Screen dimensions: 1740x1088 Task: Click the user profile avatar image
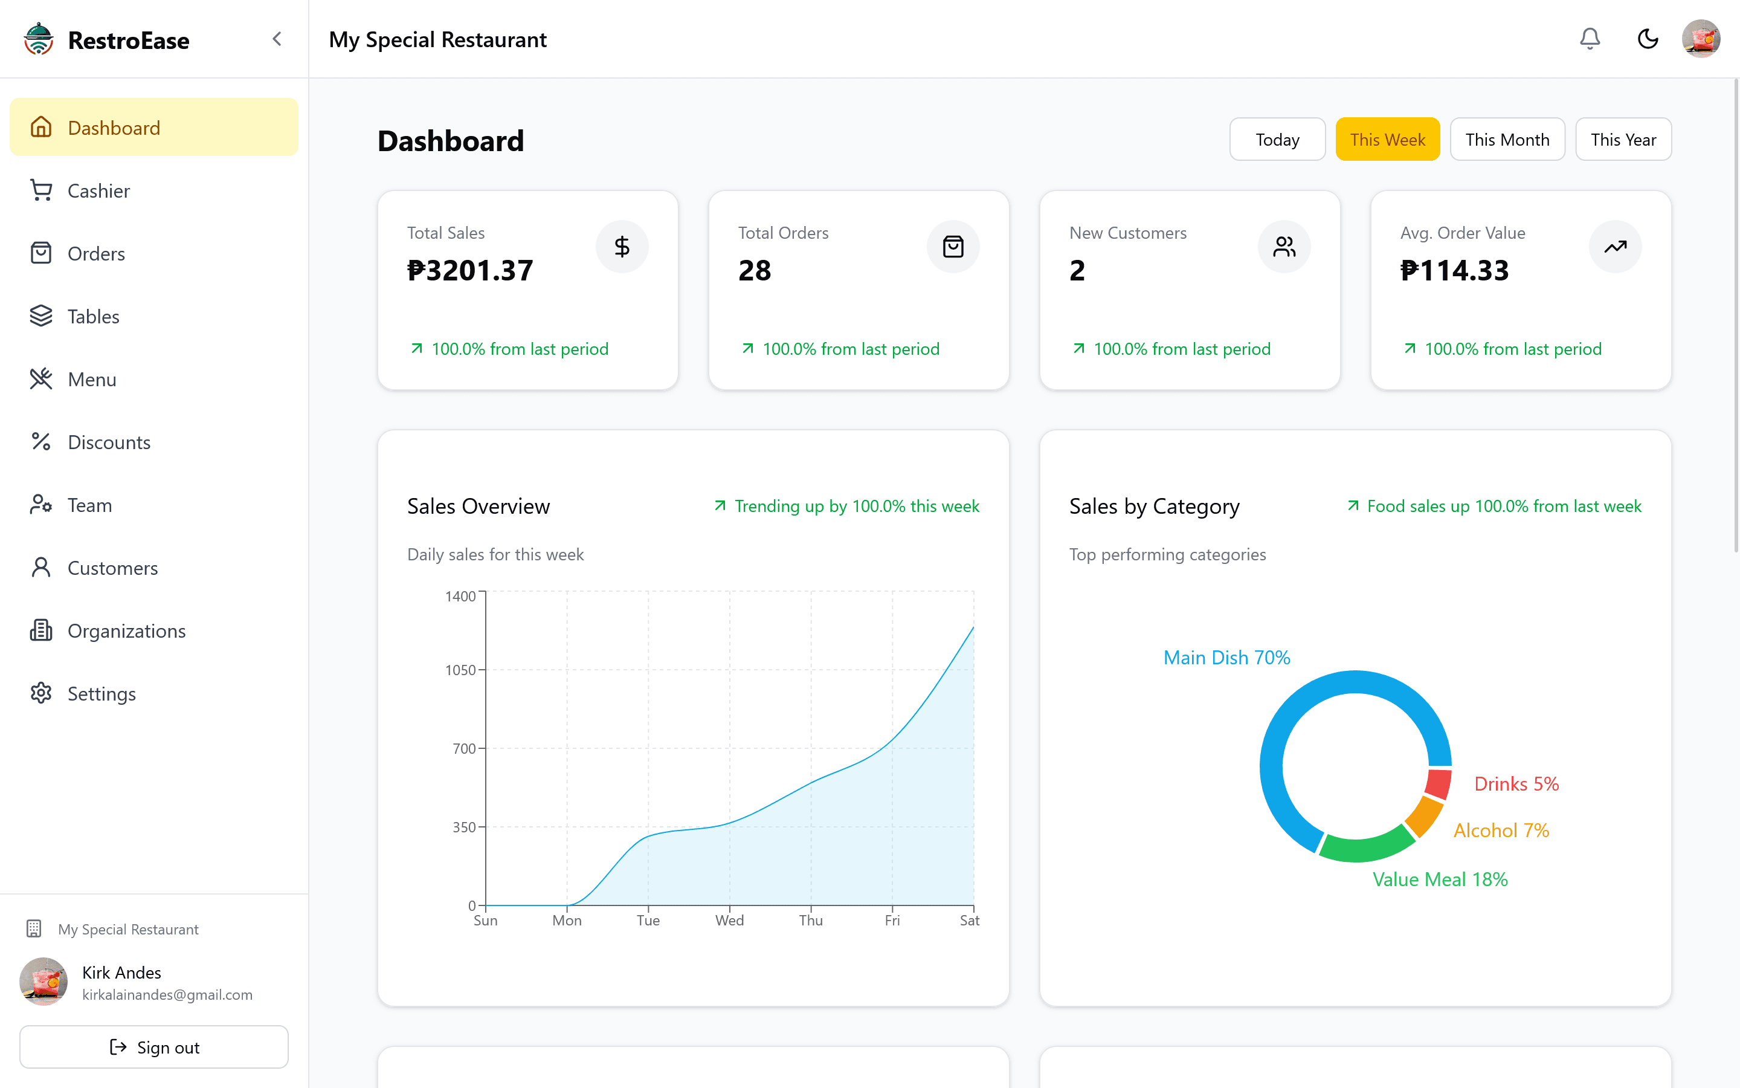coord(1703,39)
